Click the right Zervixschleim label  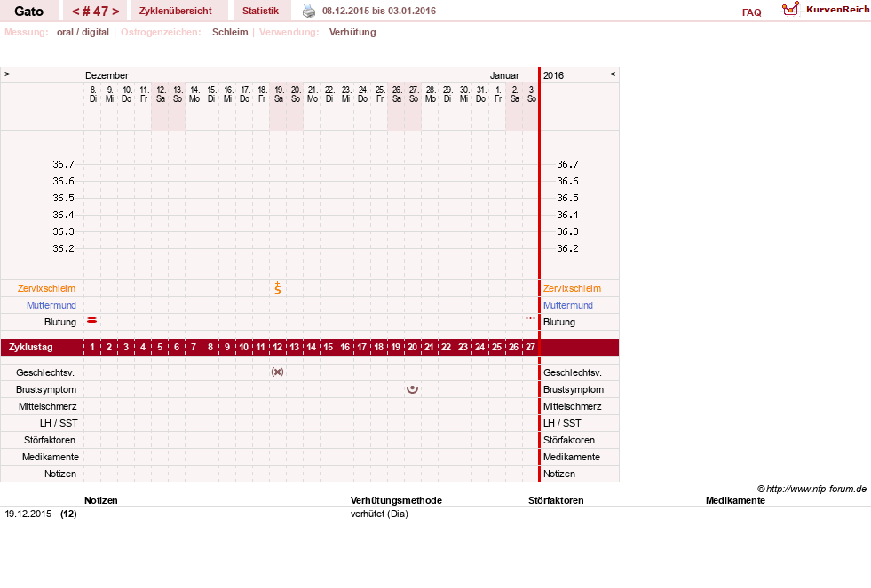point(572,288)
